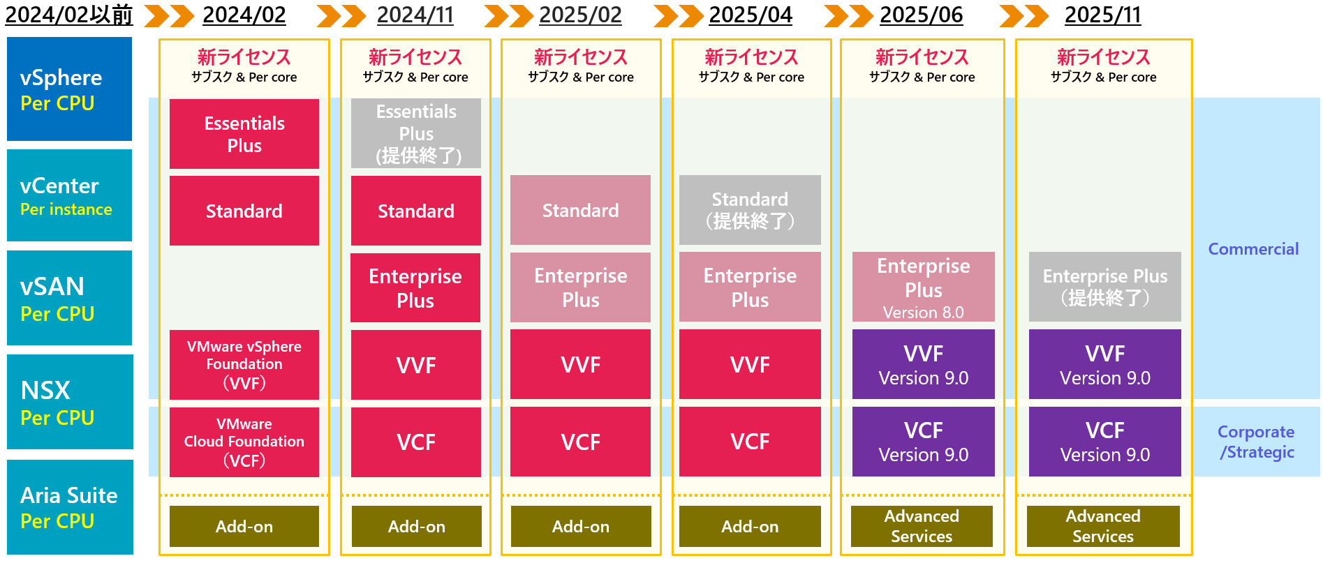This screenshot has height=563, width=1323.
Task: Click the gray Essentials Plus (提供終了) box
Action: click(x=416, y=133)
